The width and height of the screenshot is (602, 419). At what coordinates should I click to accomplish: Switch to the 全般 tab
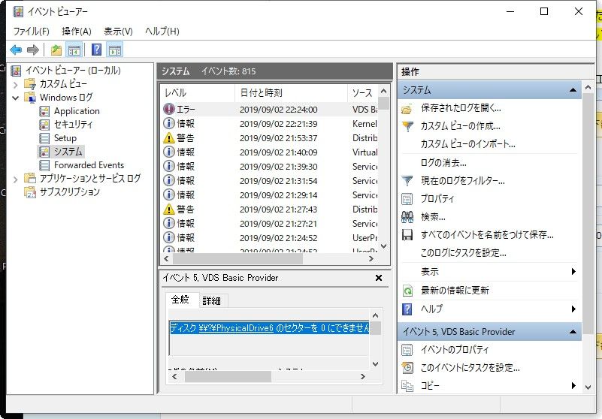point(180,300)
